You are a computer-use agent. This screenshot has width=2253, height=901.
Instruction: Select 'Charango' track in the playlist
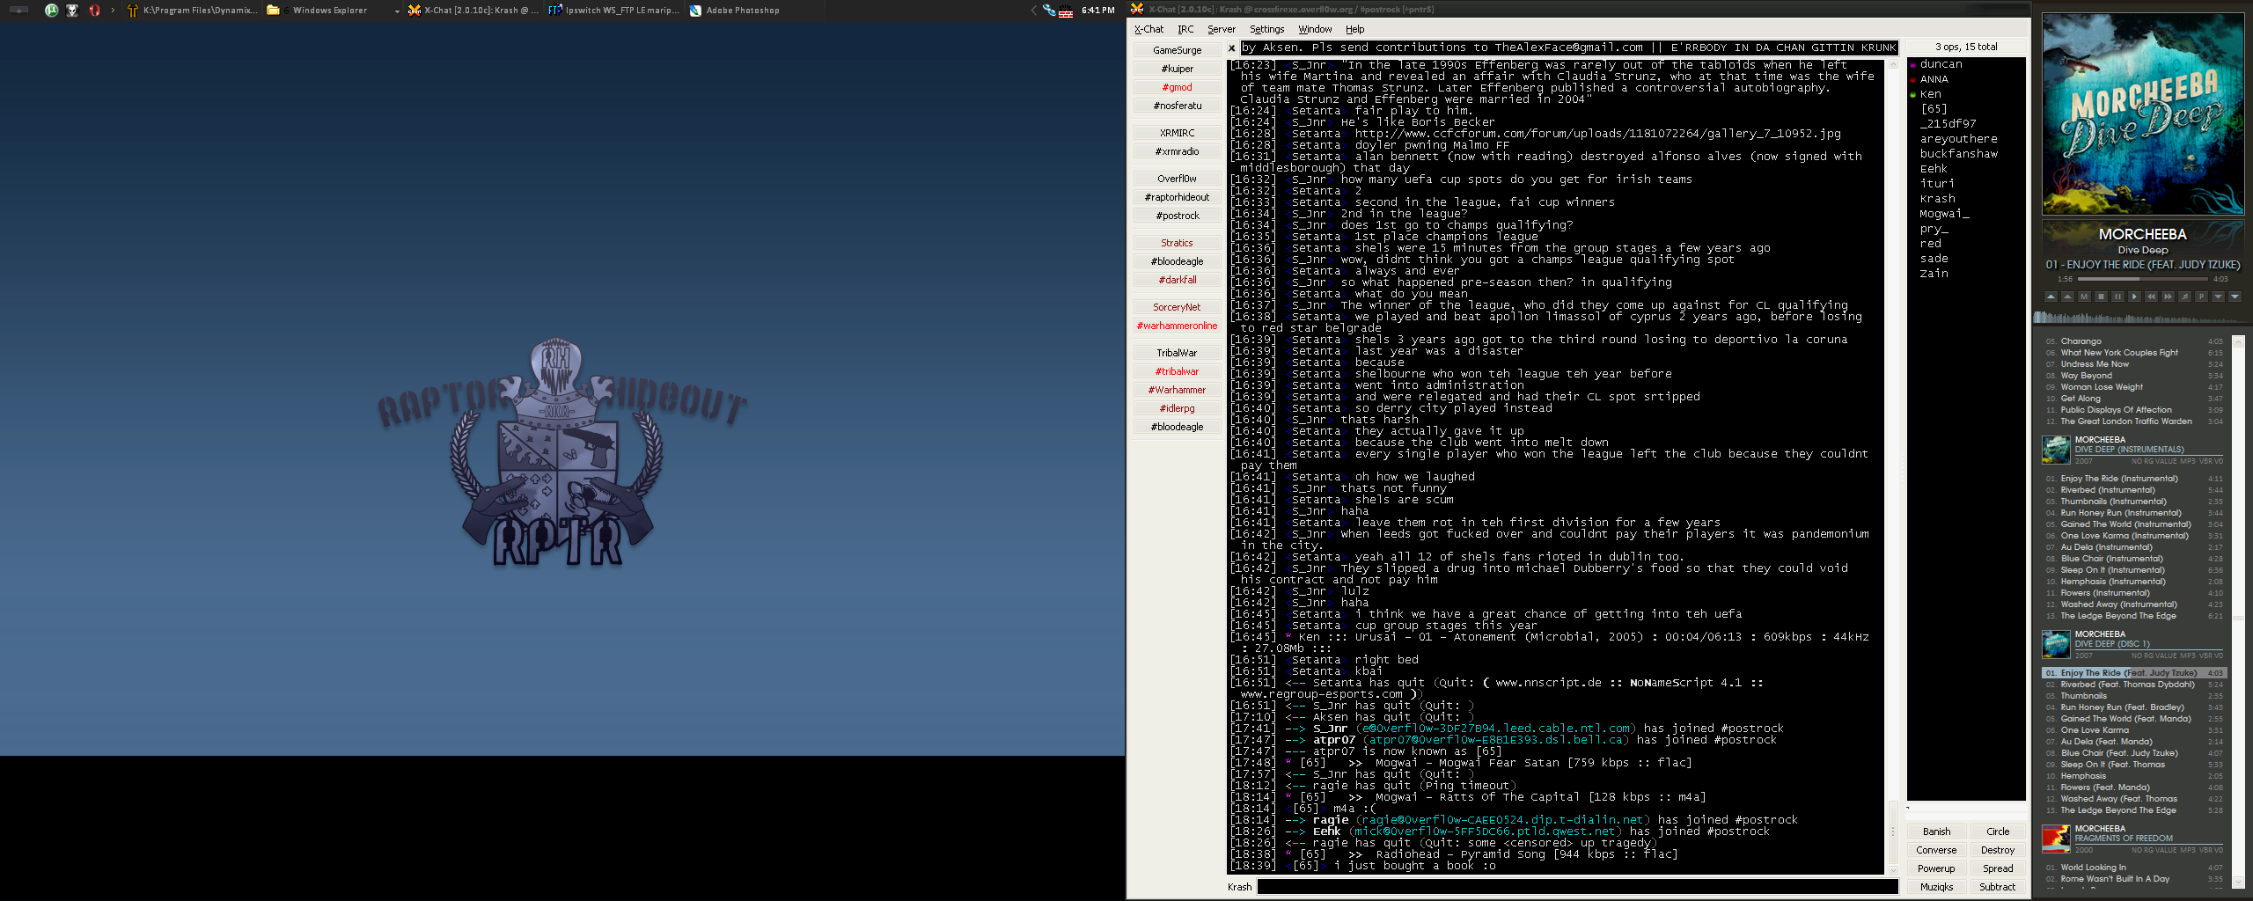pyautogui.click(x=2134, y=341)
